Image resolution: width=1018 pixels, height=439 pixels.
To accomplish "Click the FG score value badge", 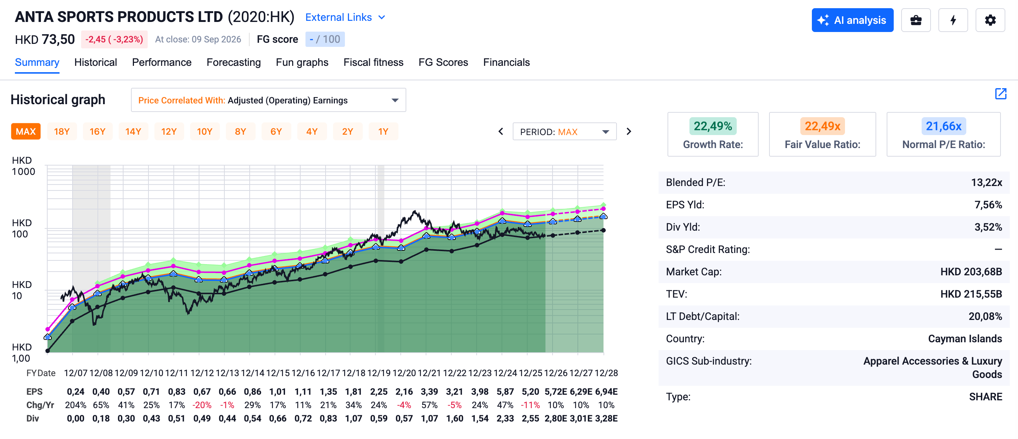I will click(x=325, y=39).
